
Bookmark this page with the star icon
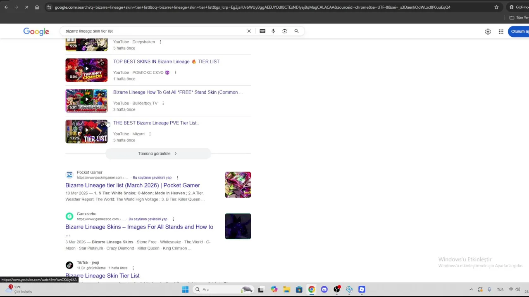[x=496, y=7]
